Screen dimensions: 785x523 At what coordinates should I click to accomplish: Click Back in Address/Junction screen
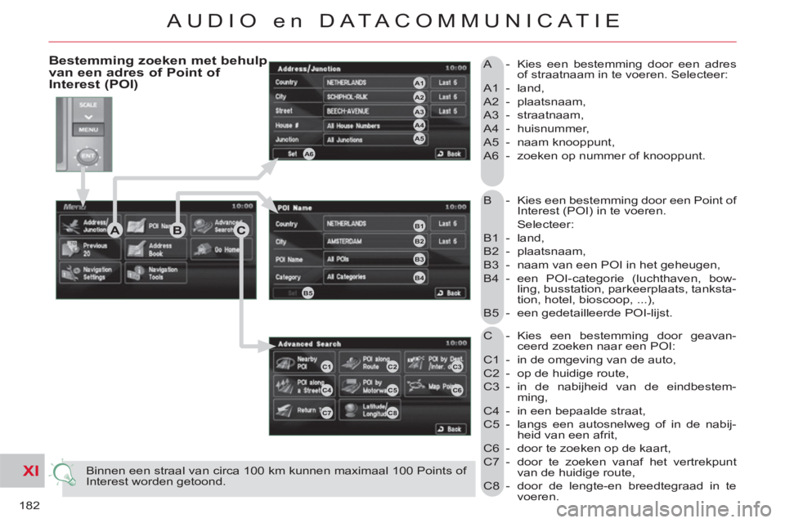450,154
